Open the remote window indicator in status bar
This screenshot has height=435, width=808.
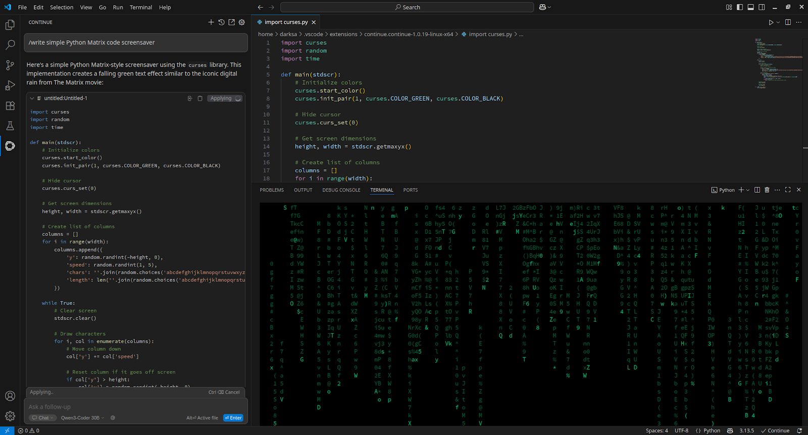(7, 430)
